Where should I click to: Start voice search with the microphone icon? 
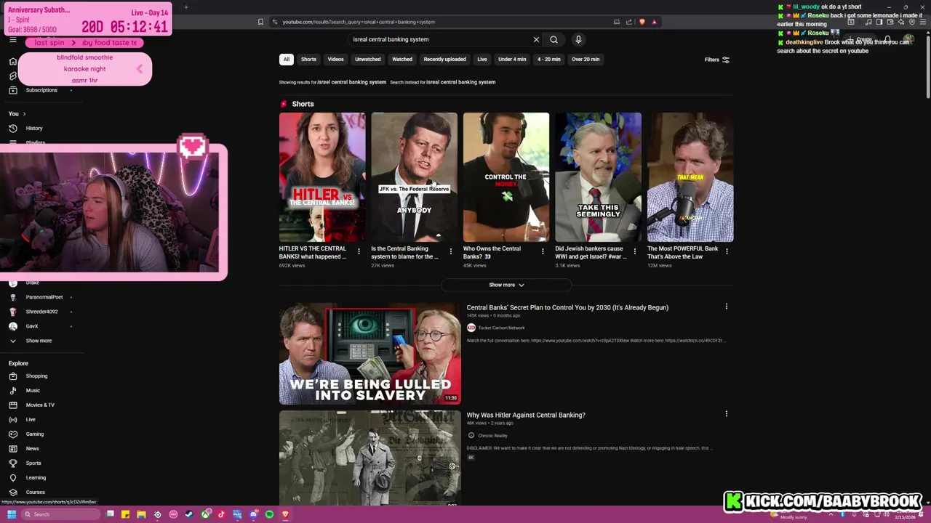pyautogui.click(x=578, y=39)
